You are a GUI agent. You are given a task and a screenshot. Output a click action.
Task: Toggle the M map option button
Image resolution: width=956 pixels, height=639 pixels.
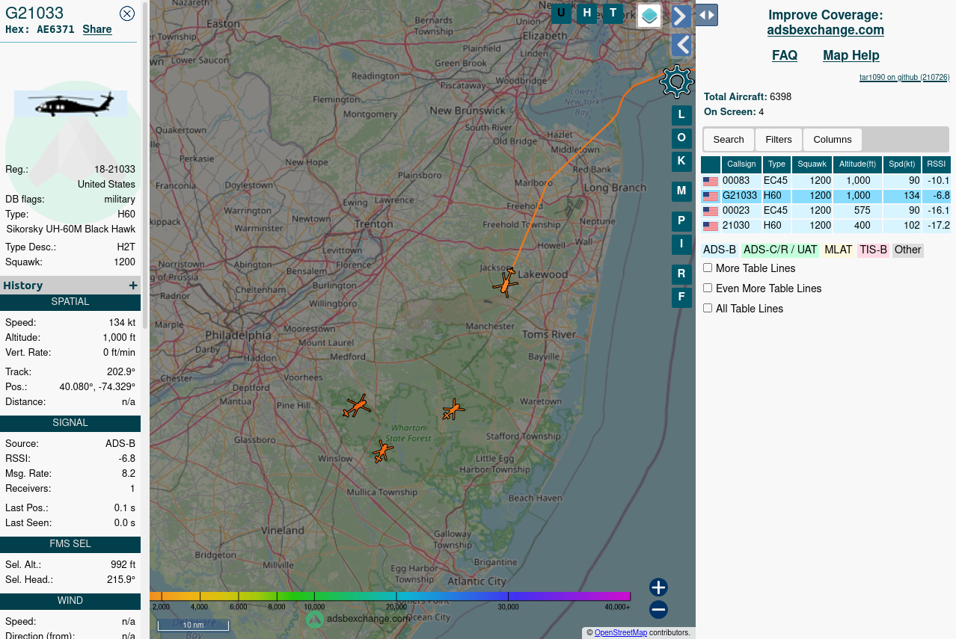(x=681, y=191)
